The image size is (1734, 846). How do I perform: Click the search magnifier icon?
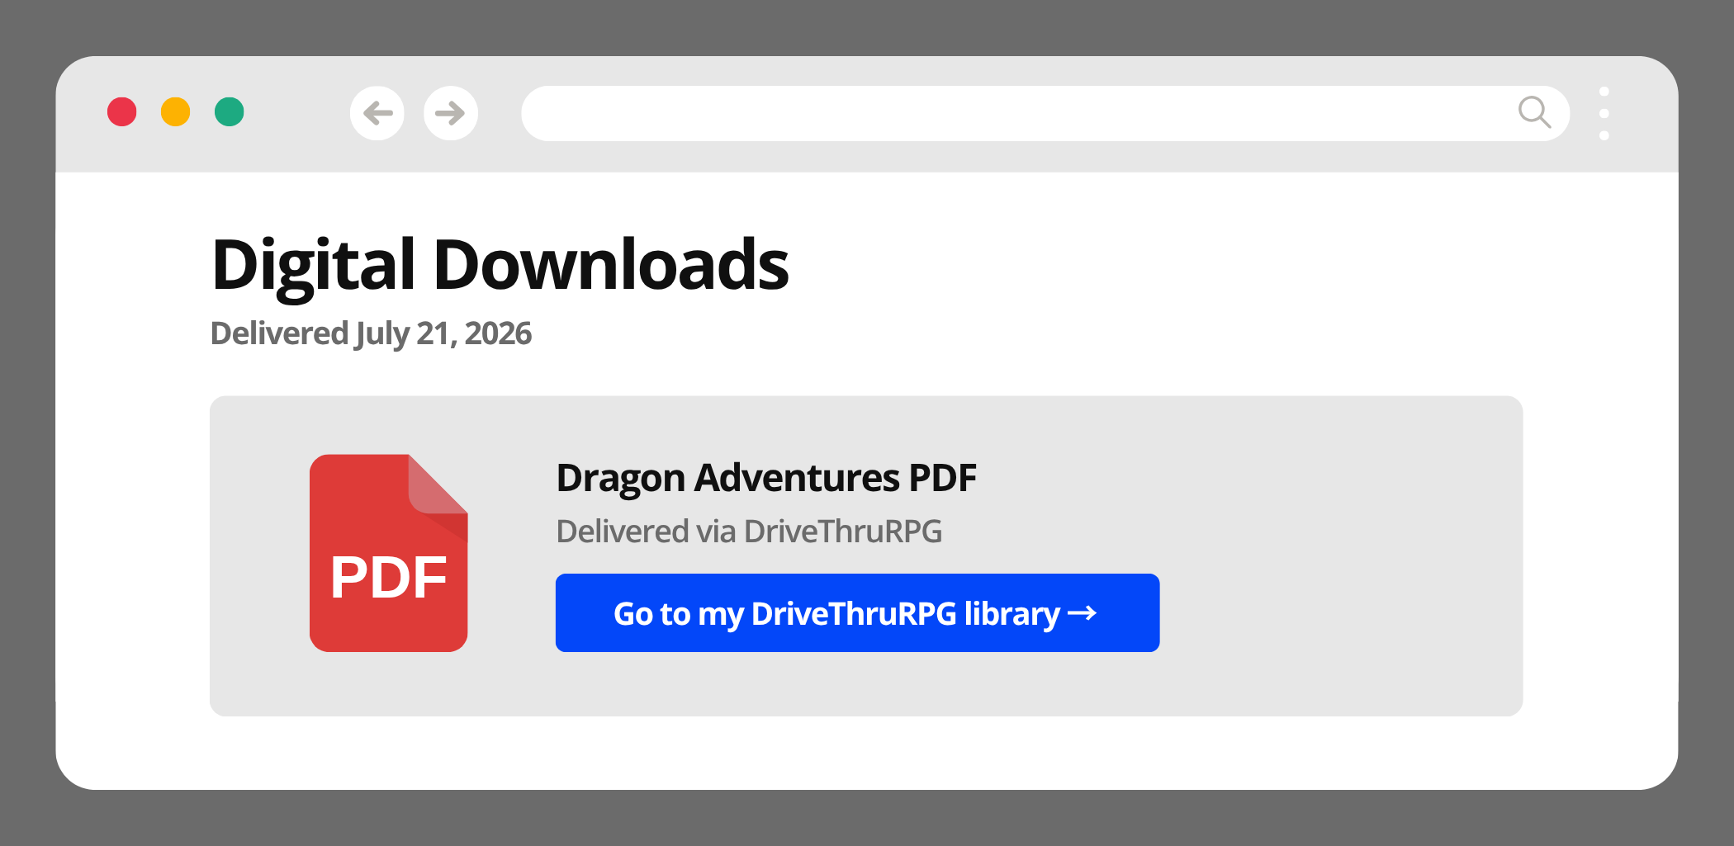(x=1534, y=112)
